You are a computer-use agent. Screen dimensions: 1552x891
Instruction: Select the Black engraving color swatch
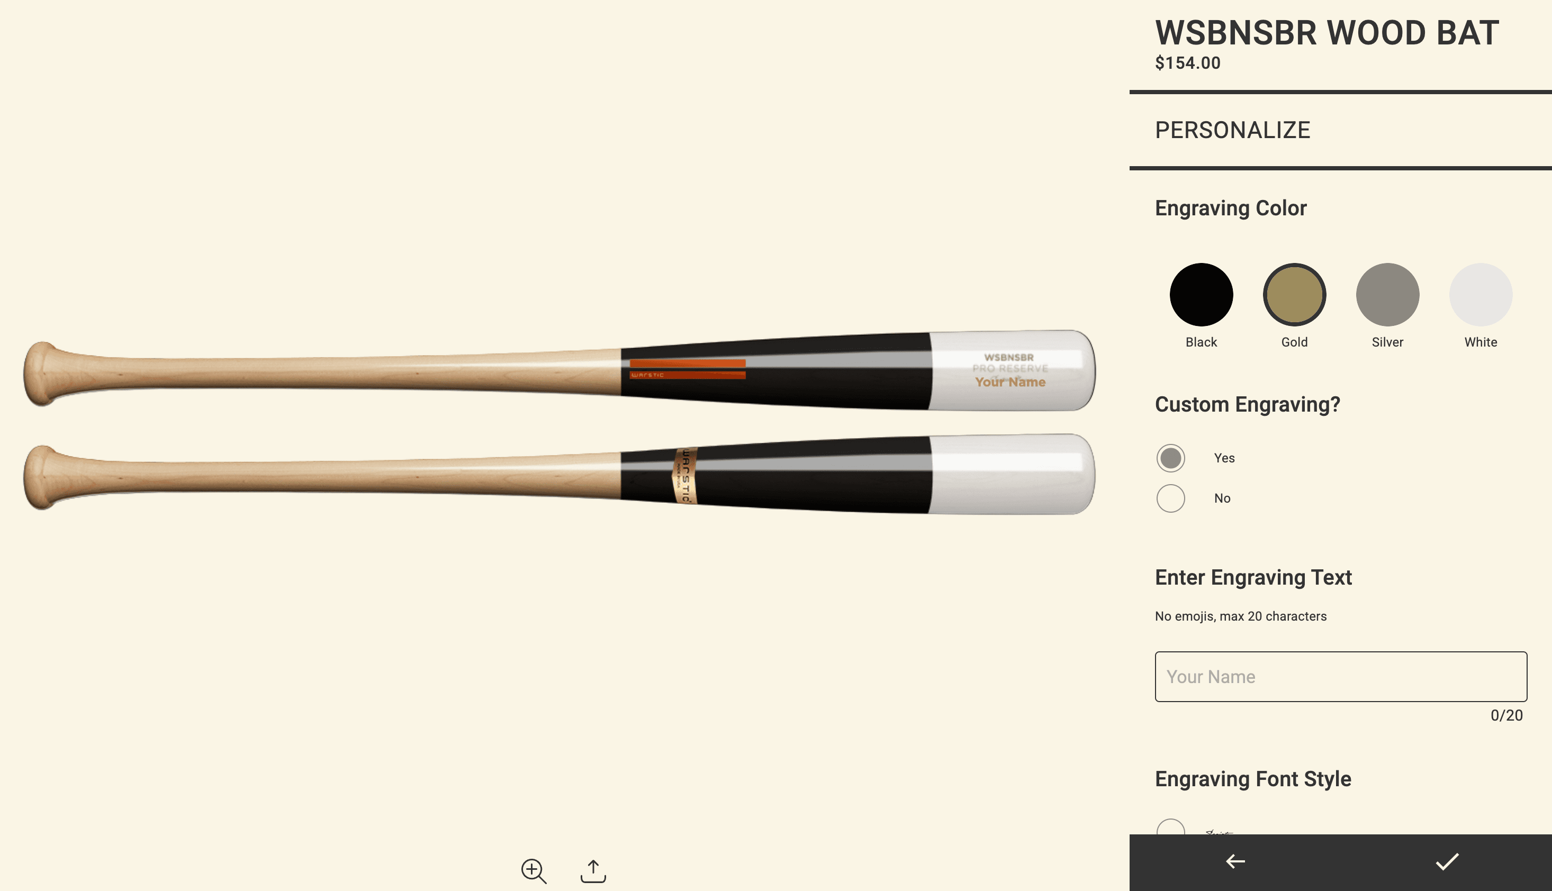[x=1201, y=294]
